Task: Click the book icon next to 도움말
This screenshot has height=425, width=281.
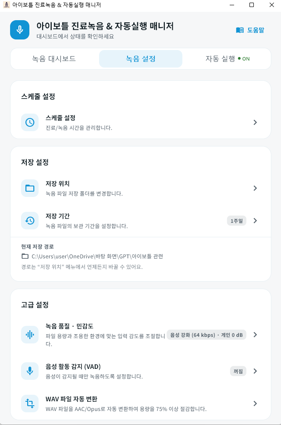Action: pyautogui.click(x=240, y=30)
